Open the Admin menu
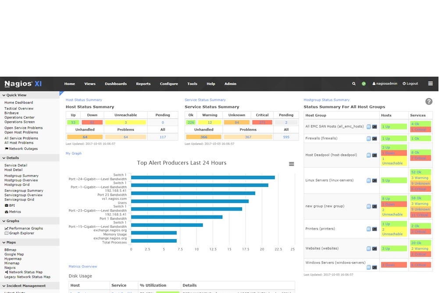 (230, 84)
